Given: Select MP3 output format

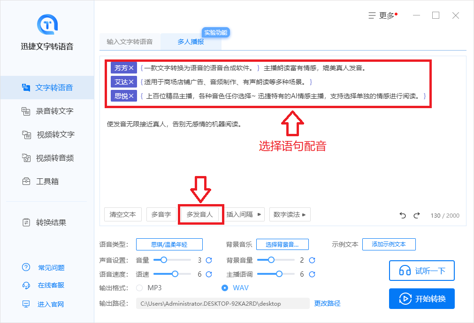Looking at the screenshot, I should click(x=139, y=288).
